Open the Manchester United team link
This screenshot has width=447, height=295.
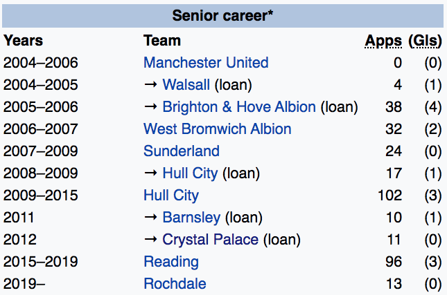206,63
